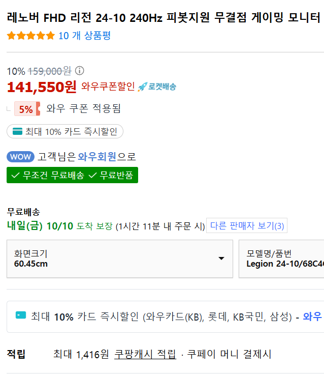Click the 로켓배송 rocket badge
The image size is (324, 374).
[x=157, y=87]
